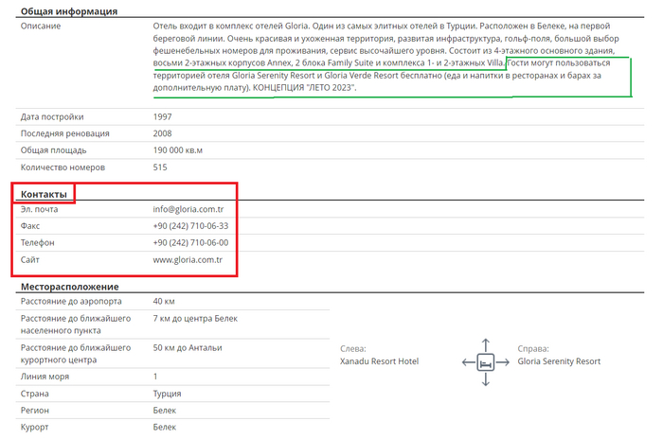Click the Расстояние до ближайшего курортного центра label
Image resolution: width=663 pixels, height=439 pixels.
tap(76, 354)
